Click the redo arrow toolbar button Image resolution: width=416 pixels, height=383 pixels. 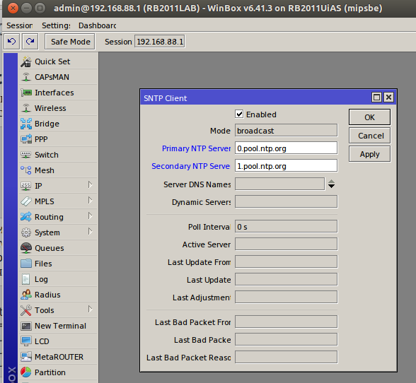pyautogui.click(x=30, y=42)
